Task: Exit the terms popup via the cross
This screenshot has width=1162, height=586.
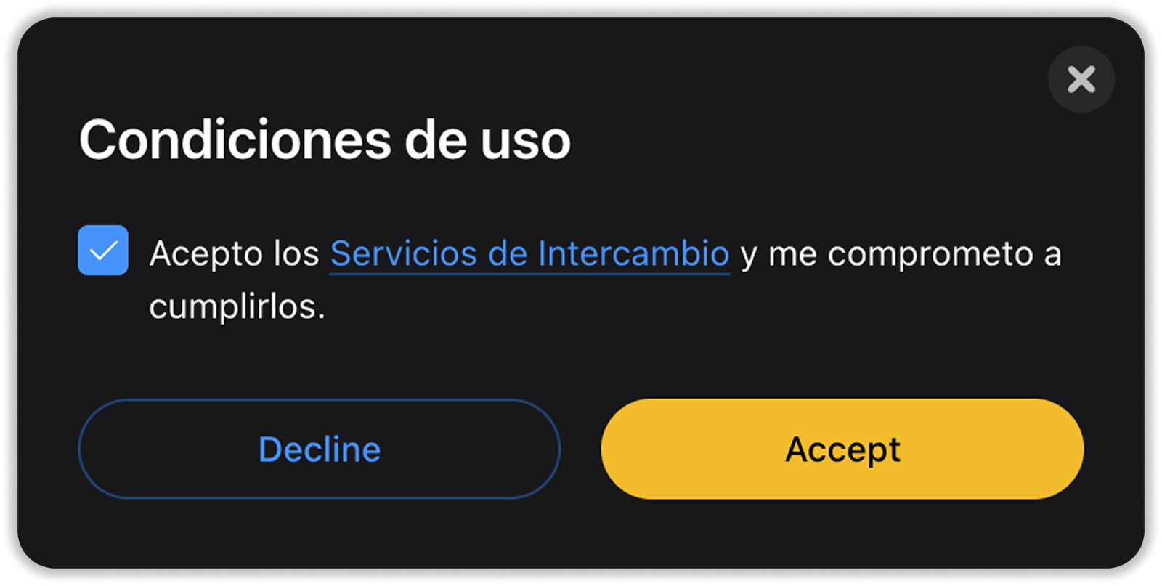Action: click(1081, 79)
